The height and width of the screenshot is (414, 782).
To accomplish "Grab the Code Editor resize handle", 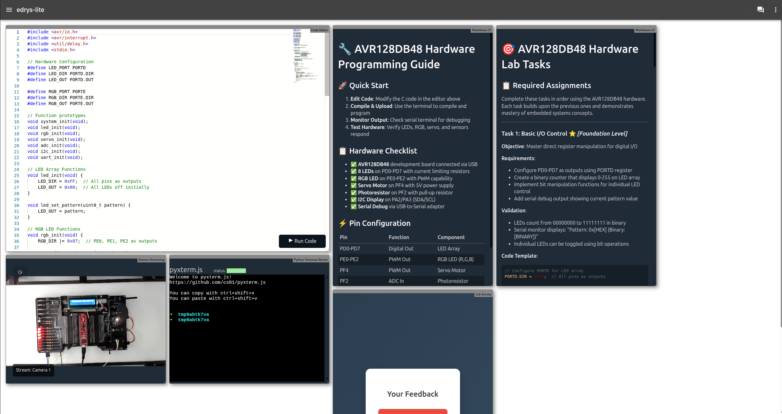I will point(328,250).
